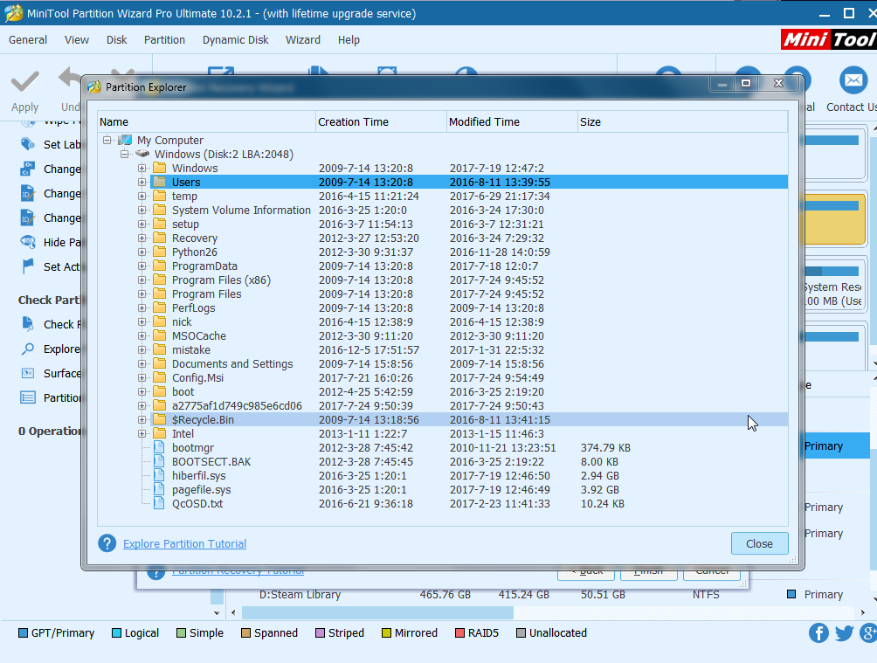Click the BOOTSECT.BAK file icon
Image resolution: width=877 pixels, height=663 pixels.
pyautogui.click(x=159, y=461)
